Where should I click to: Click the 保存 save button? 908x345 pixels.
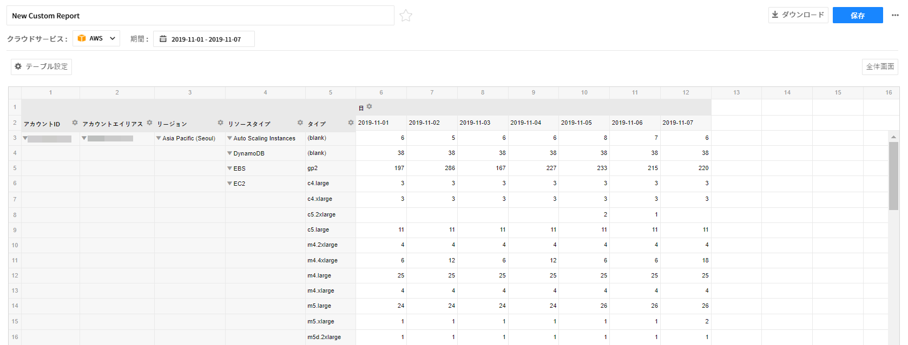click(x=857, y=15)
